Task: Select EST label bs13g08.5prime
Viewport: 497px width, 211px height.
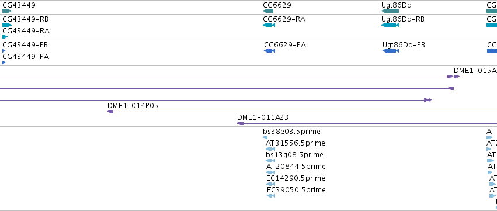Action: pyautogui.click(x=294, y=155)
